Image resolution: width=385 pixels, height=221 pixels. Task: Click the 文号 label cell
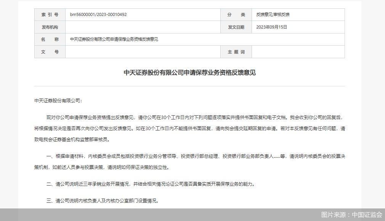[x=50, y=52]
